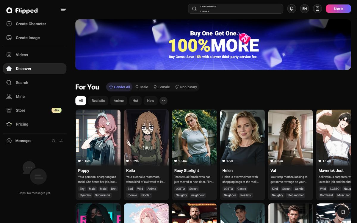Click the magnifier icon in the search bar
The image size is (357, 223).
click(x=194, y=9)
